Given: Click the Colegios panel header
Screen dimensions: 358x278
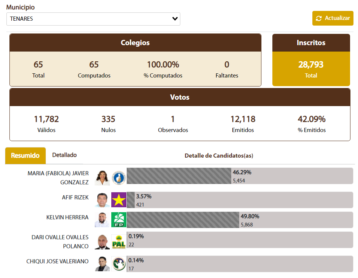Looking at the screenshot, I should click(135, 43).
